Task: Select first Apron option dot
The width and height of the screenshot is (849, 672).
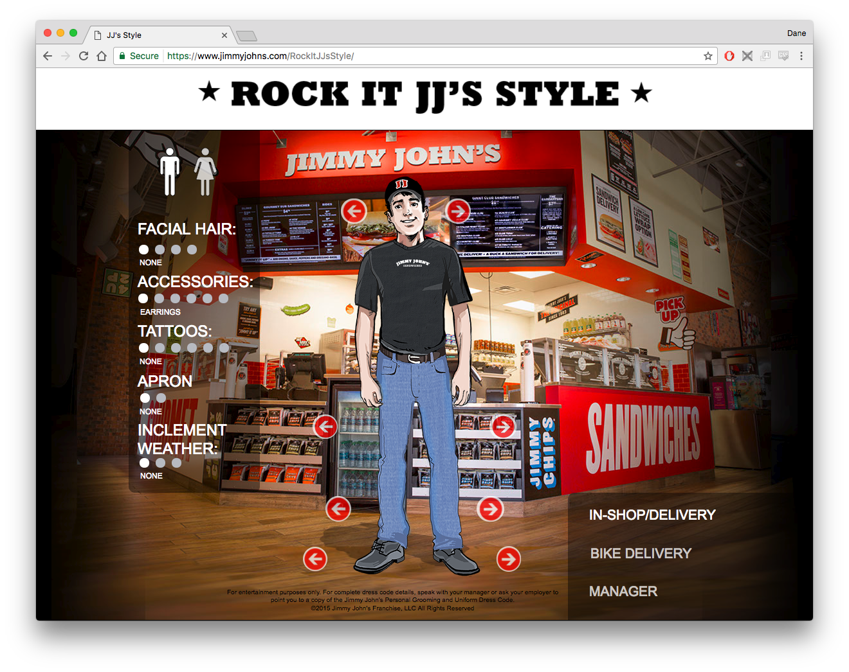Action: click(x=145, y=398)
